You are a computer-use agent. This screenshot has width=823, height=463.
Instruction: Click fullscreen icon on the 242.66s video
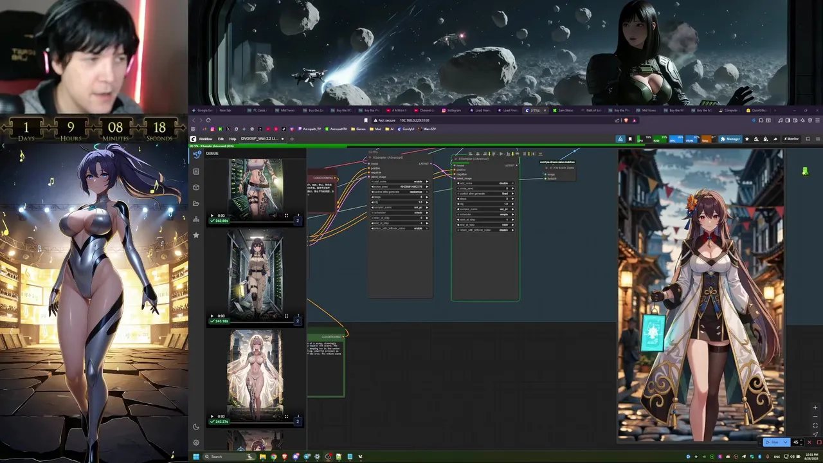click(x=286, y=215)
